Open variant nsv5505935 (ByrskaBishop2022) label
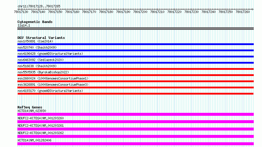Viewport: 262px width, 147px height. tap(43, 72)
